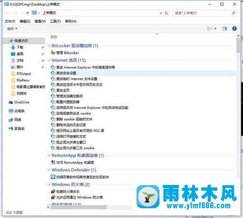Open 图片 under quick access
This screenshot has height=218, width=243.
(17, 67)
